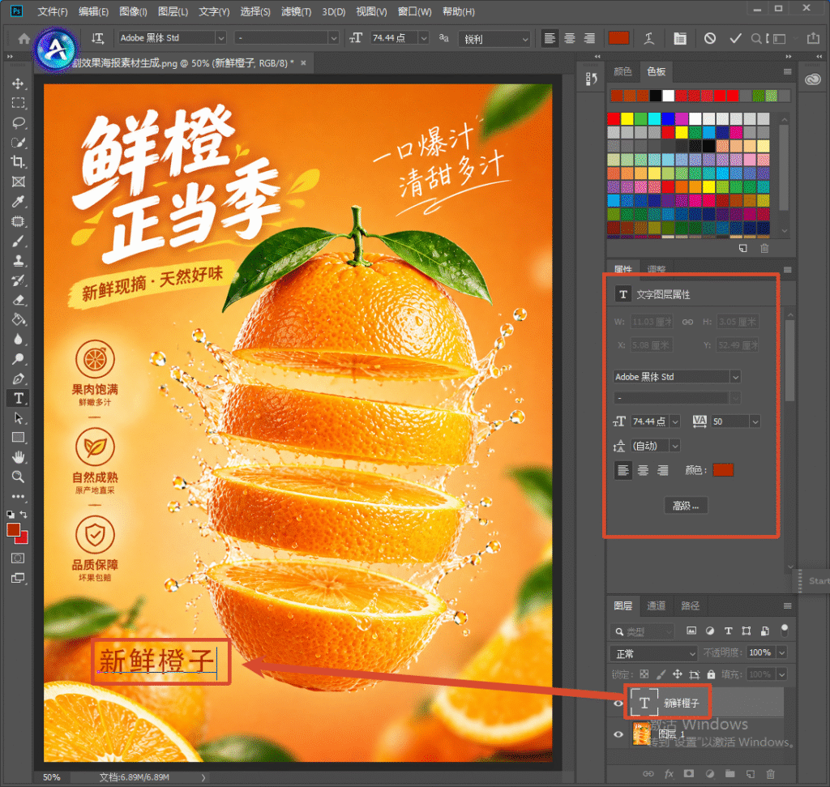Hide the 新鲜橙子 text layer

[x=618, y=704]
